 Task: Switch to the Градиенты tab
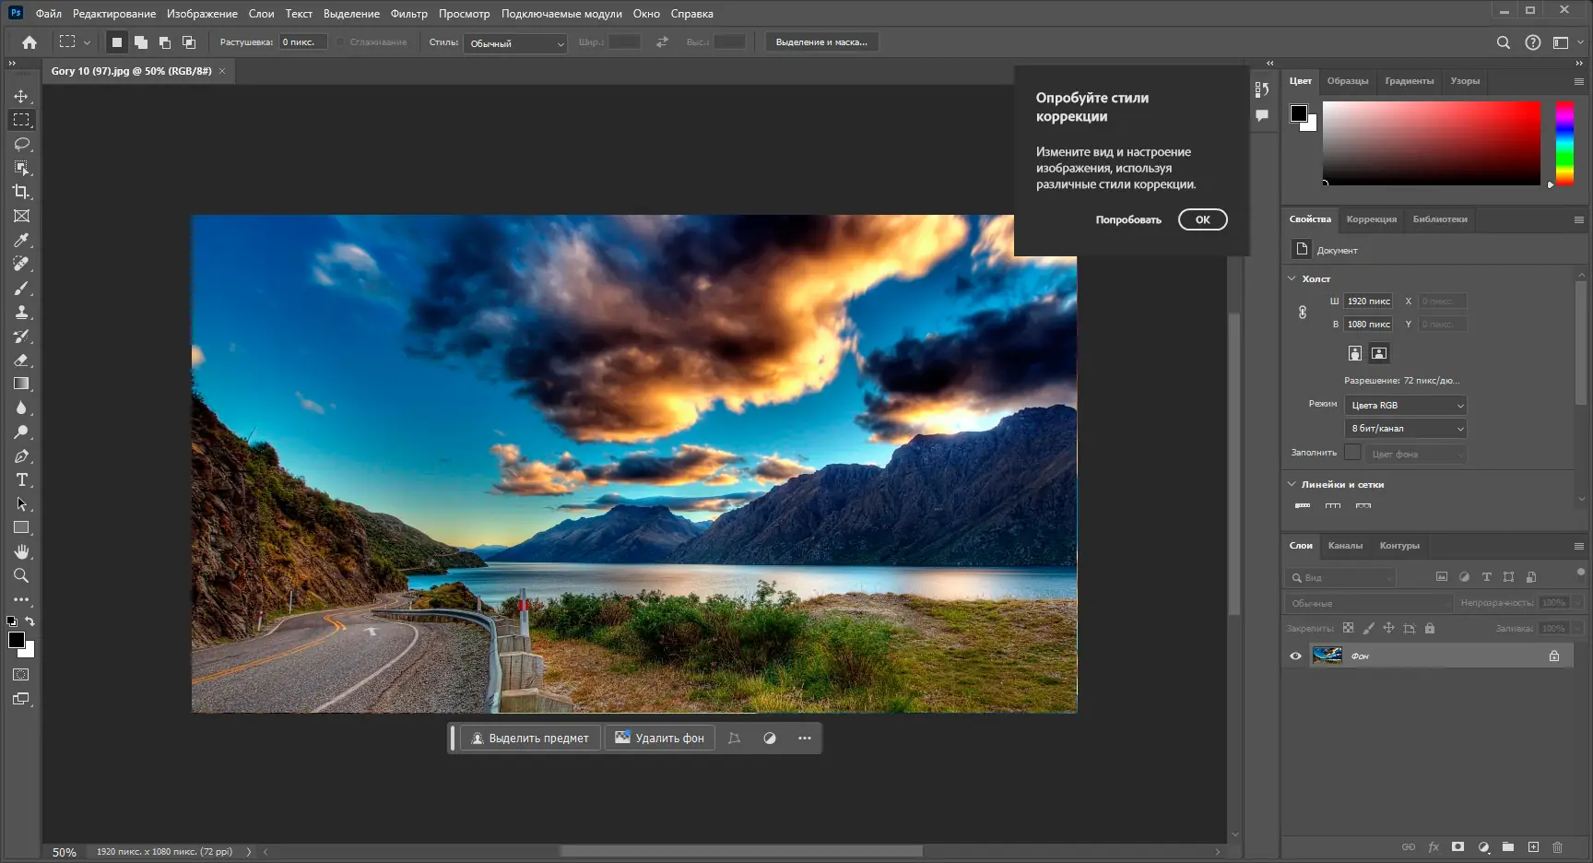(1409, 81)
